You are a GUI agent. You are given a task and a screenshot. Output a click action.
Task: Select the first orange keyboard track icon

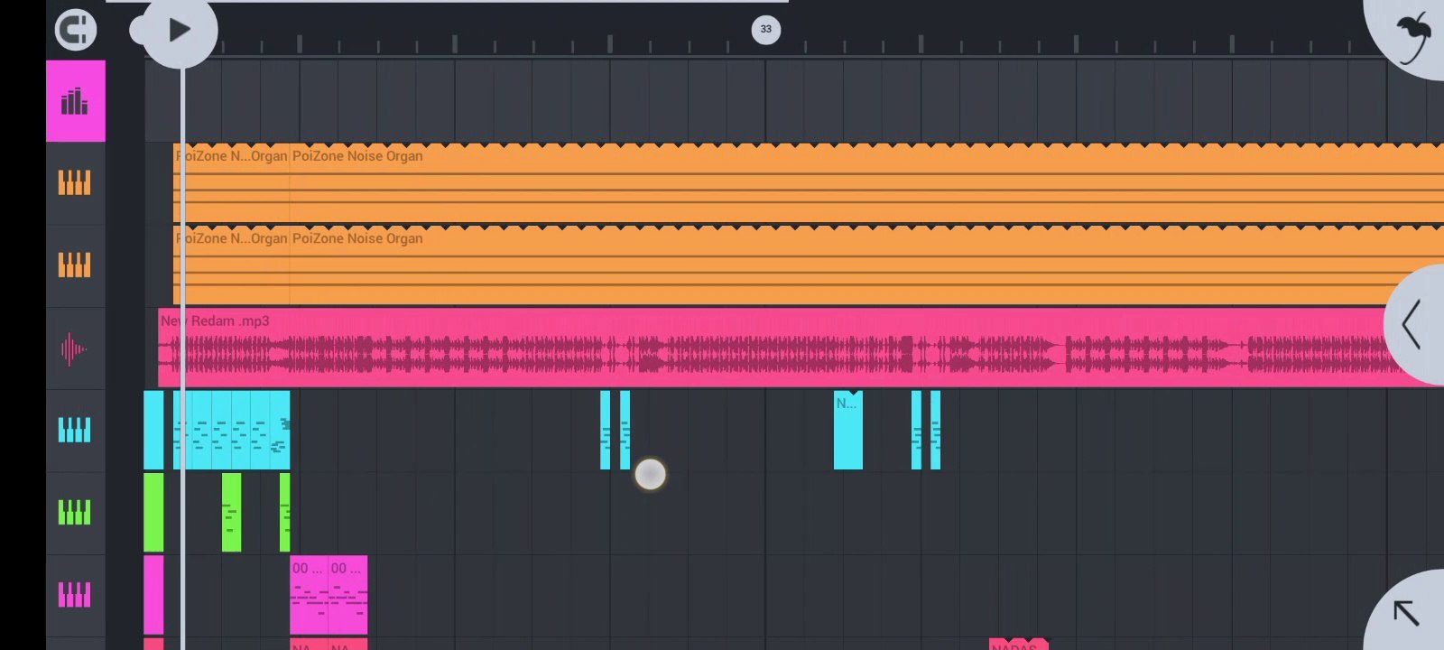(75, 183)
